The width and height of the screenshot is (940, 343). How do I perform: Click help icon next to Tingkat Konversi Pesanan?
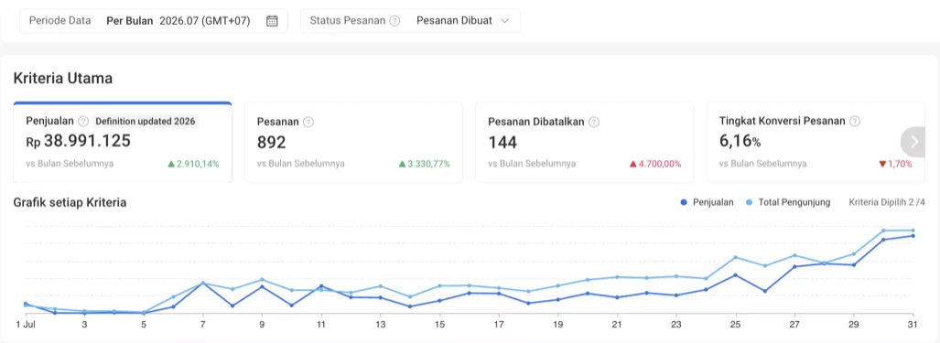tap(855, 121)
